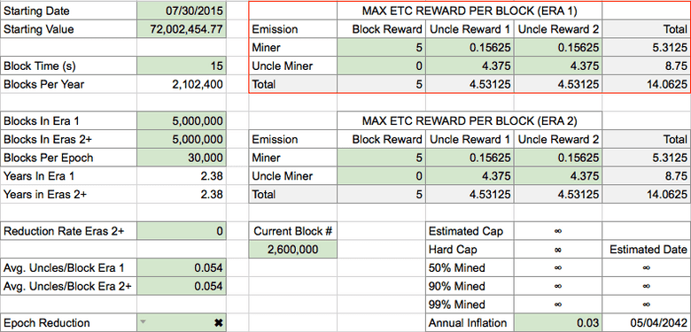Click the 'Uncle Reward 1' header in the ERA 1 table
This screenshot has width=691, height=332.
470,29
